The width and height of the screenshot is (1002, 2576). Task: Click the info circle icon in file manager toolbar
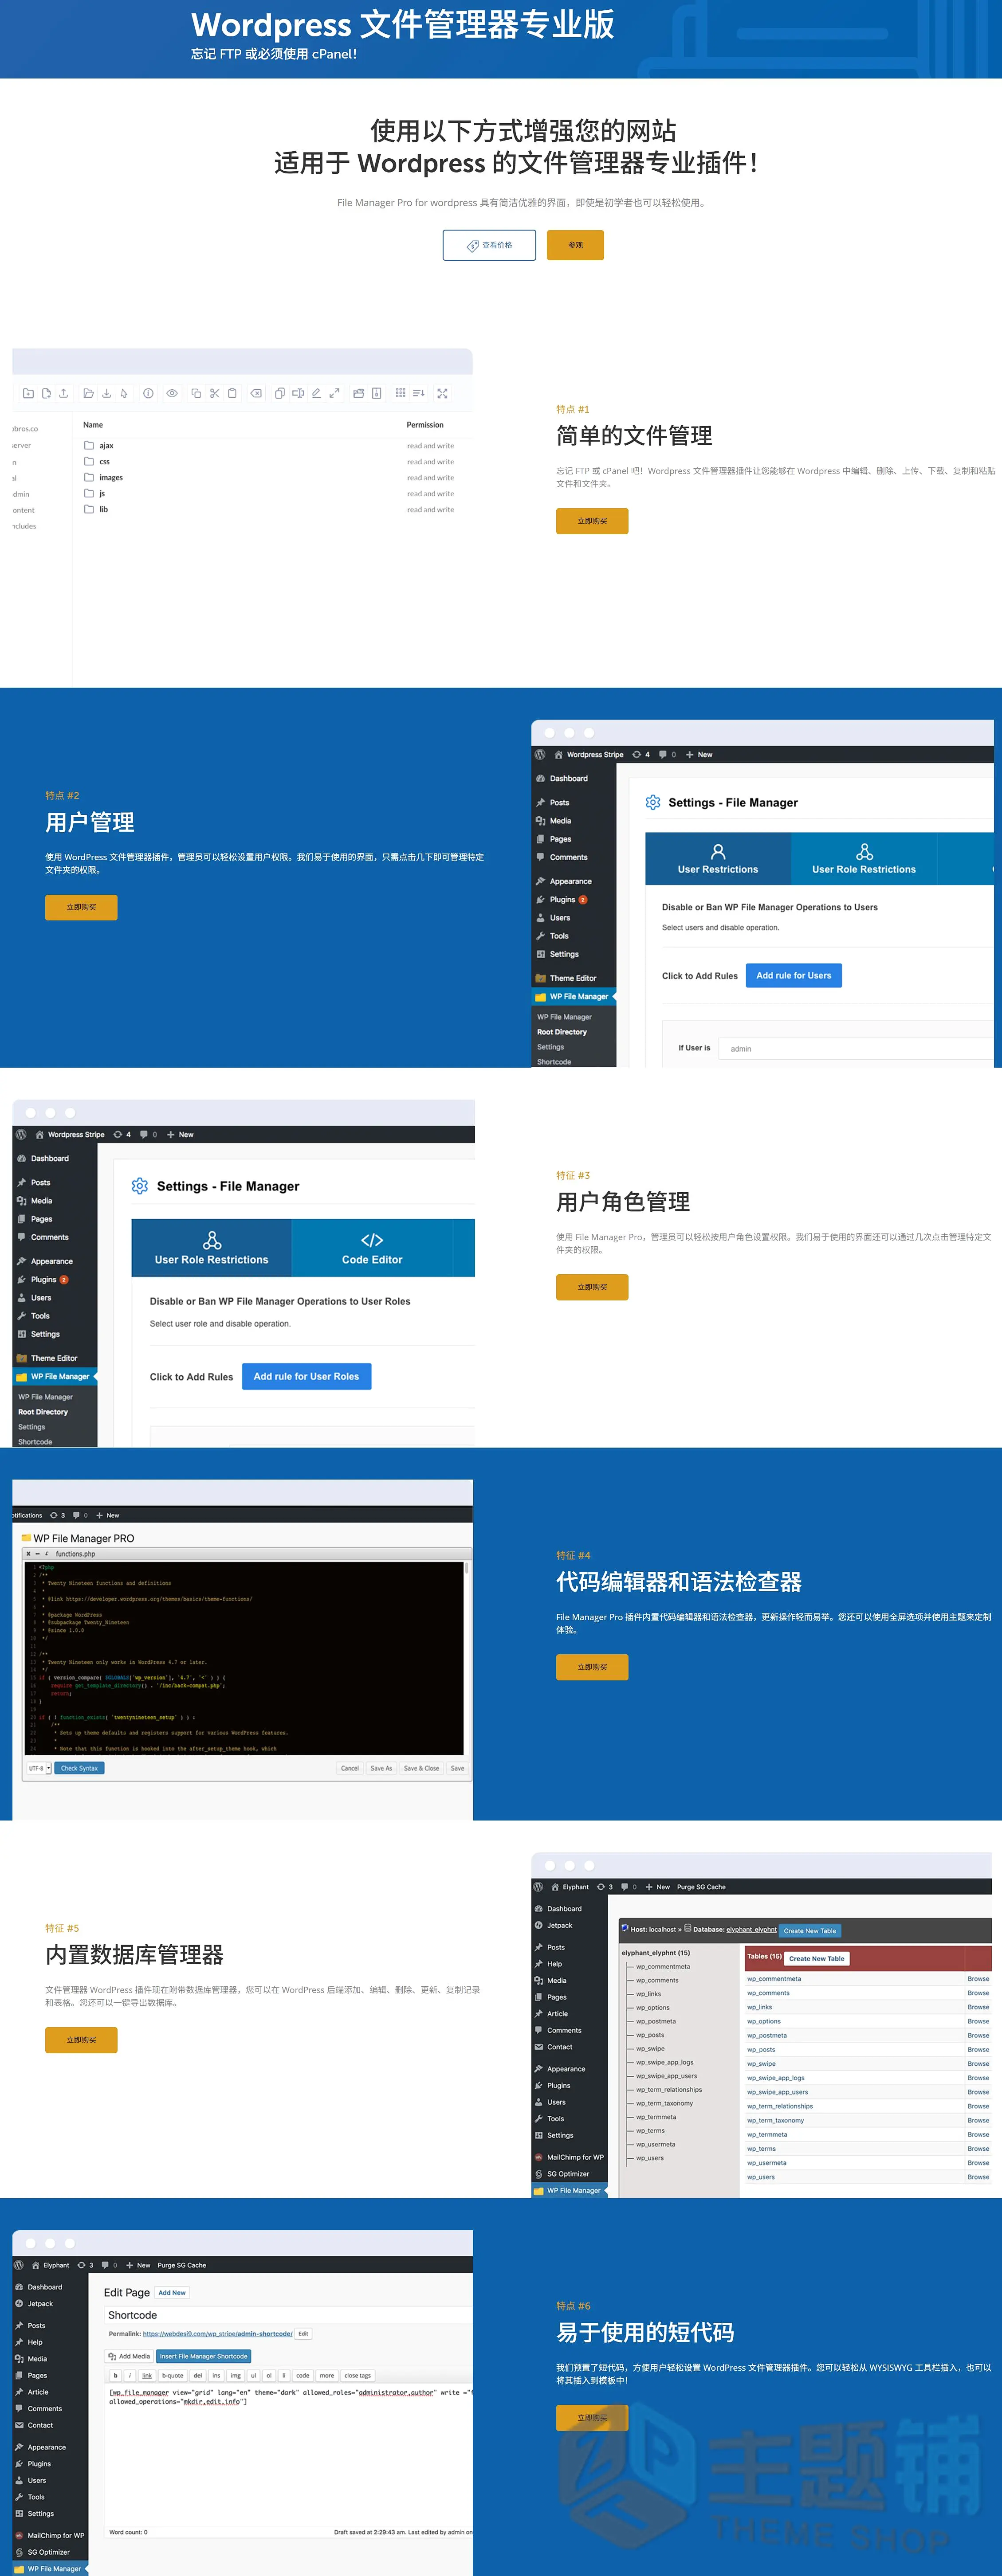[x=148, y=393]
